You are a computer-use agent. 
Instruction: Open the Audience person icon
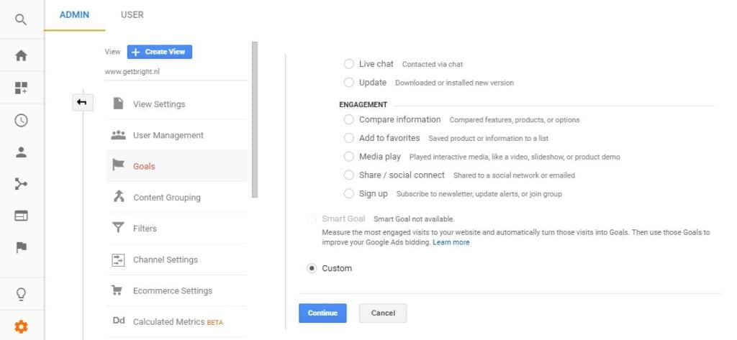coord(21,152)
